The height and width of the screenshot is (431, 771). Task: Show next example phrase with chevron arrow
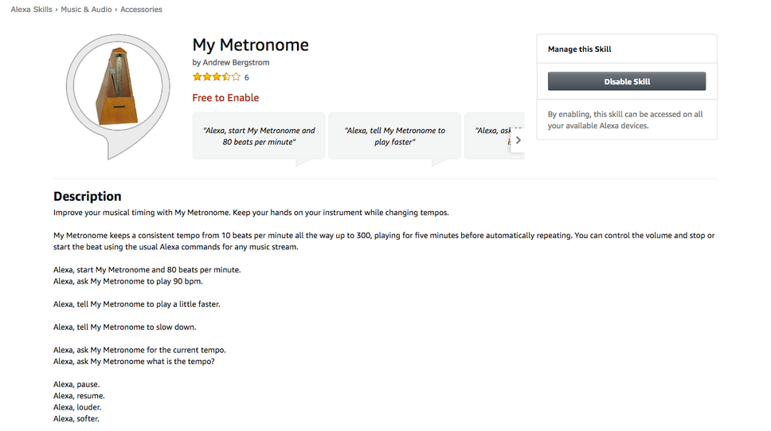[518, 140]
